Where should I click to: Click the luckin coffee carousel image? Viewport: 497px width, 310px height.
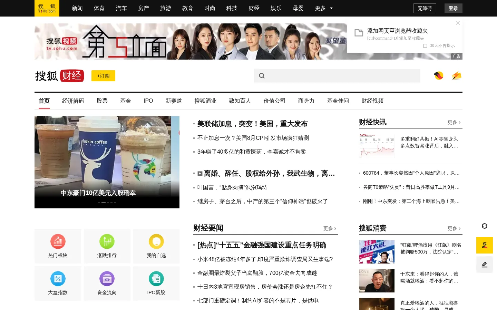[107, 162]
